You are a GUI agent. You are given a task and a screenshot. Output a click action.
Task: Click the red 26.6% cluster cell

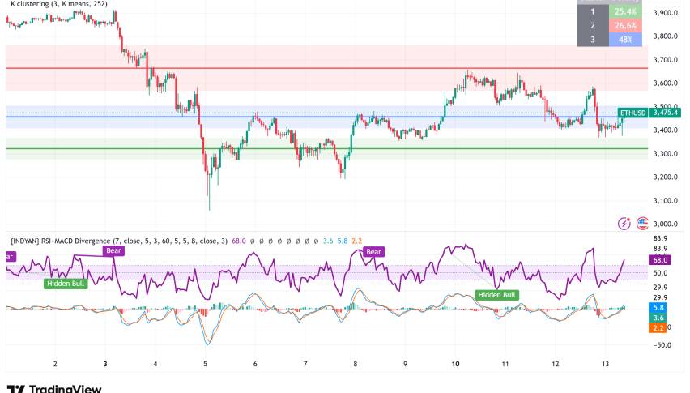(624, 25)
